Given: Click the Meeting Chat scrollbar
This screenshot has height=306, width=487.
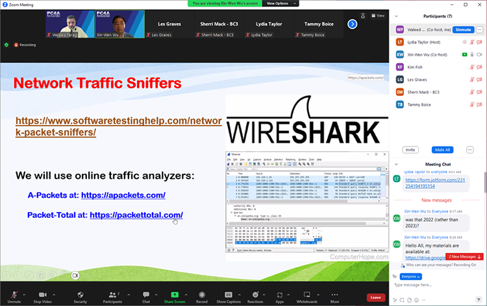Looking at the screenshot, I should click(x=485, y=182).
